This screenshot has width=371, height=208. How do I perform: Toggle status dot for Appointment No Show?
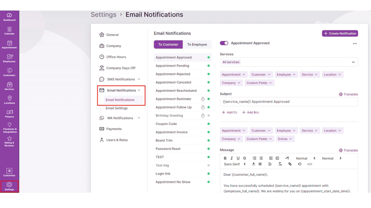pyautogui.click(x=209, y=182)
